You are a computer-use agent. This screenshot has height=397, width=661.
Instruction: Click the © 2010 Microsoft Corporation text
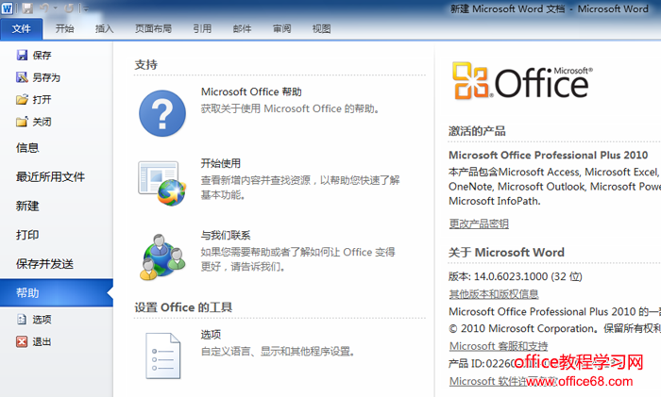click(521, 328)
